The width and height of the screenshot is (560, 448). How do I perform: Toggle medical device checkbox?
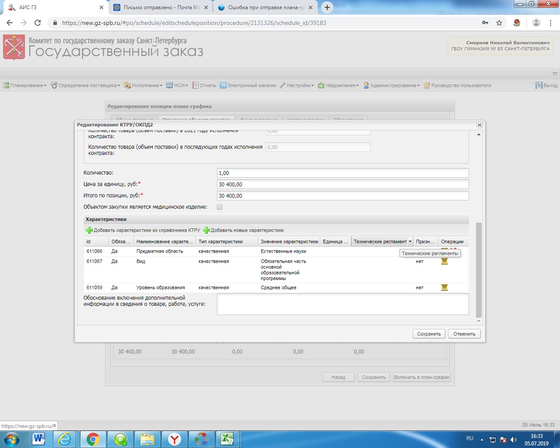(x=220, y=207)
